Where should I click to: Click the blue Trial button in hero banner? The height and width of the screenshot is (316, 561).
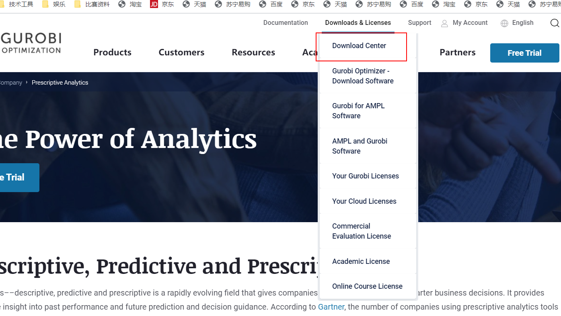click(x=19, y=178)
